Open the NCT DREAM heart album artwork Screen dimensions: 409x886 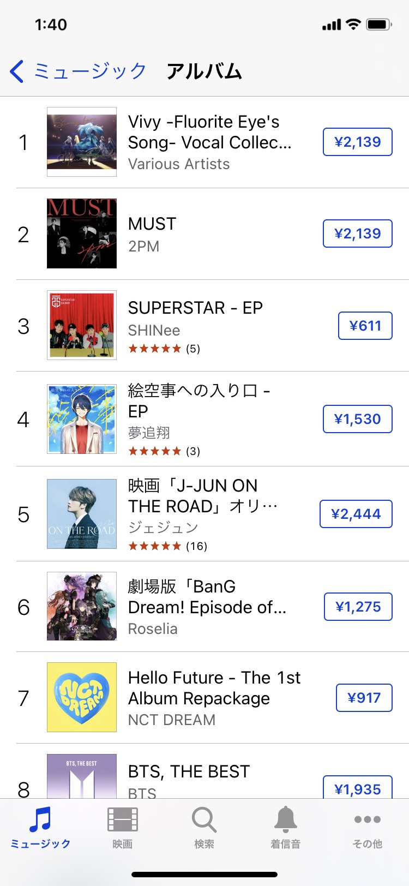(82, 697)
